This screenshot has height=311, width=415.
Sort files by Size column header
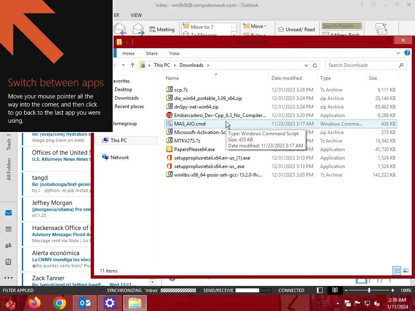click(373, 78)
